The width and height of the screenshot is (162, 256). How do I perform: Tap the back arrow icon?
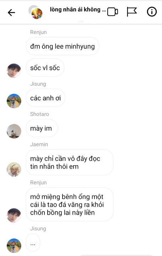(x=11, y=12)
